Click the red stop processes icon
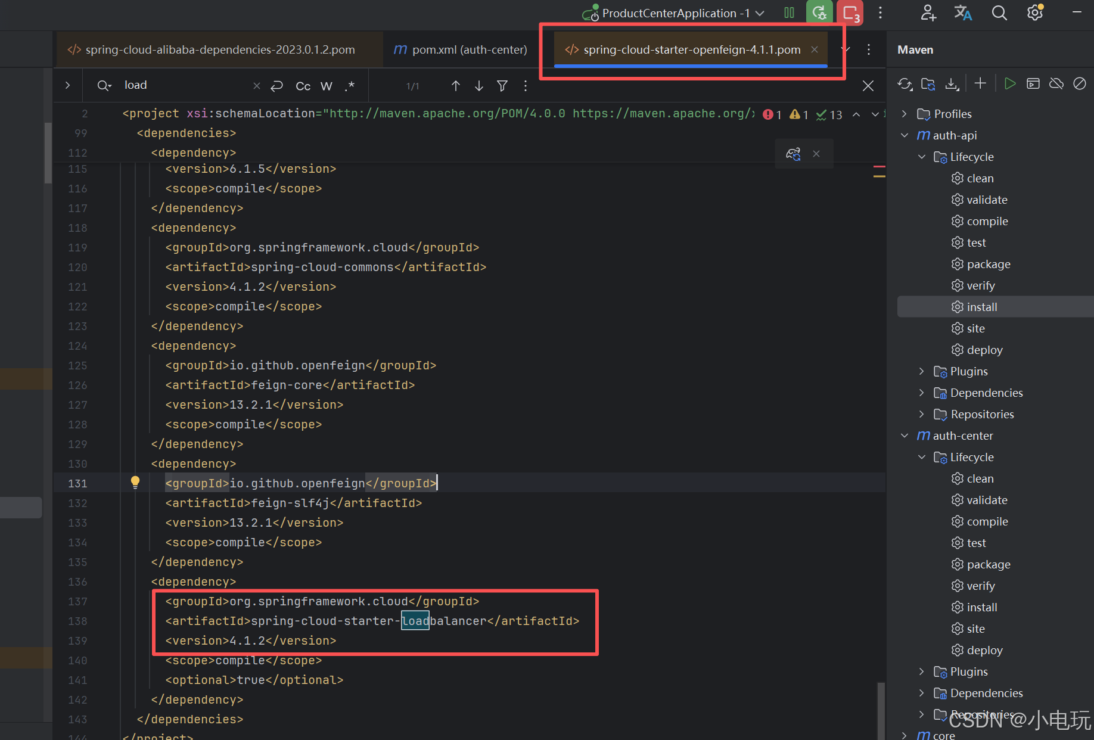The height and width of the screenshot is (740, 1094). (x=850, y=13)
